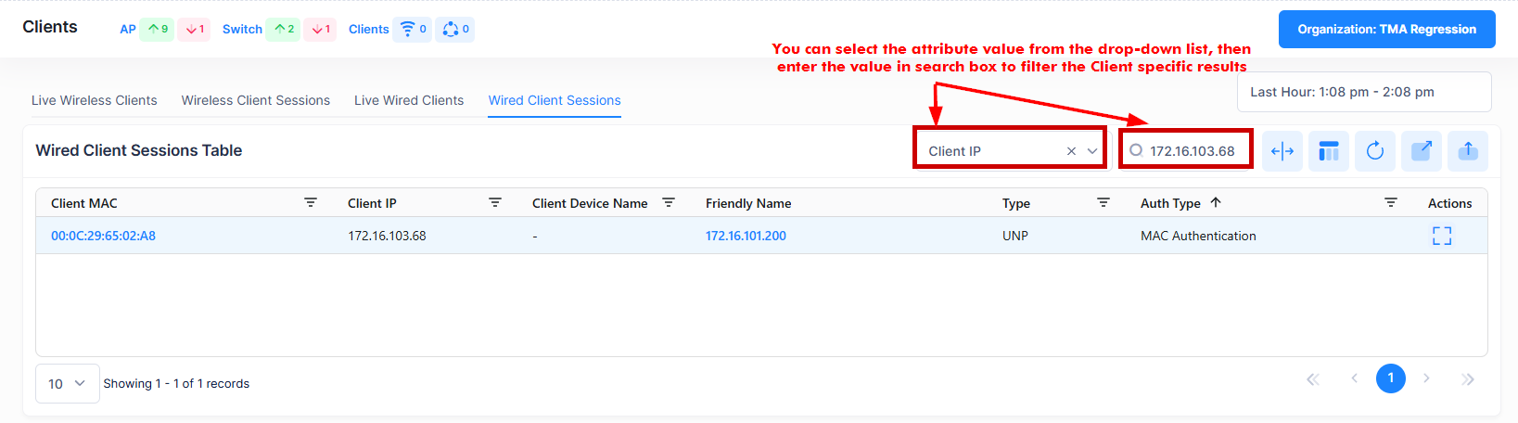
Task: Click the column width fit icon
Action: click(x=1282, y=151)
